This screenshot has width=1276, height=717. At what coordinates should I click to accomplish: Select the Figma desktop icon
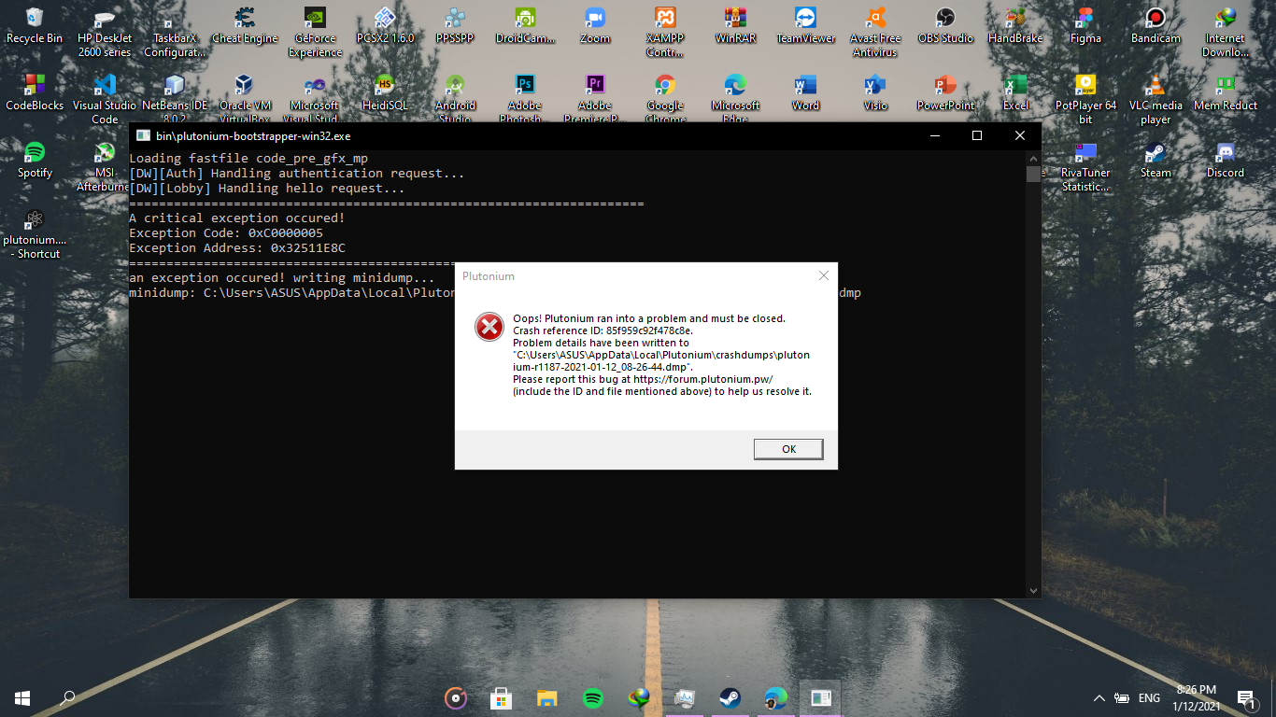(x=1085, y=26)
